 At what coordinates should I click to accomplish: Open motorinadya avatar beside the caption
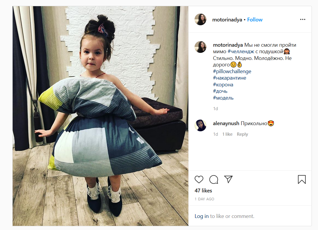click(200, 47)
